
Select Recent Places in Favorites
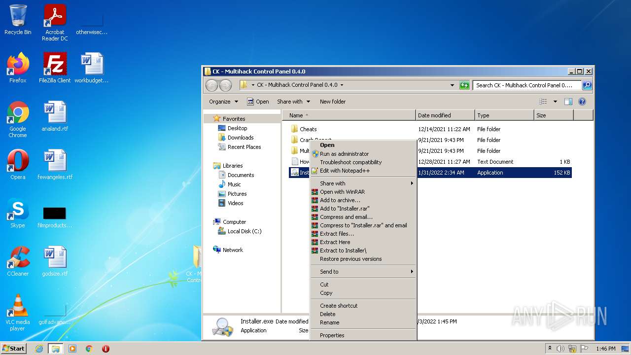click(244, 147)
